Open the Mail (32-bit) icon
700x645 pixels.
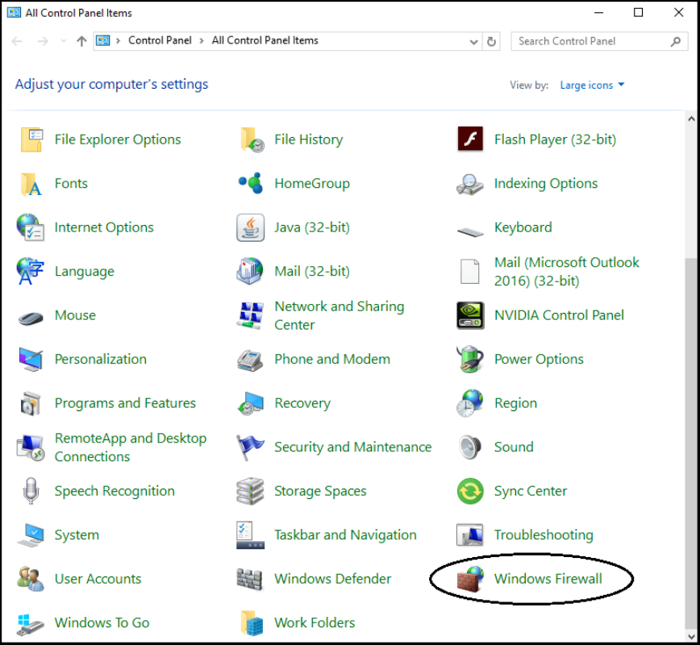click(249, 271)
